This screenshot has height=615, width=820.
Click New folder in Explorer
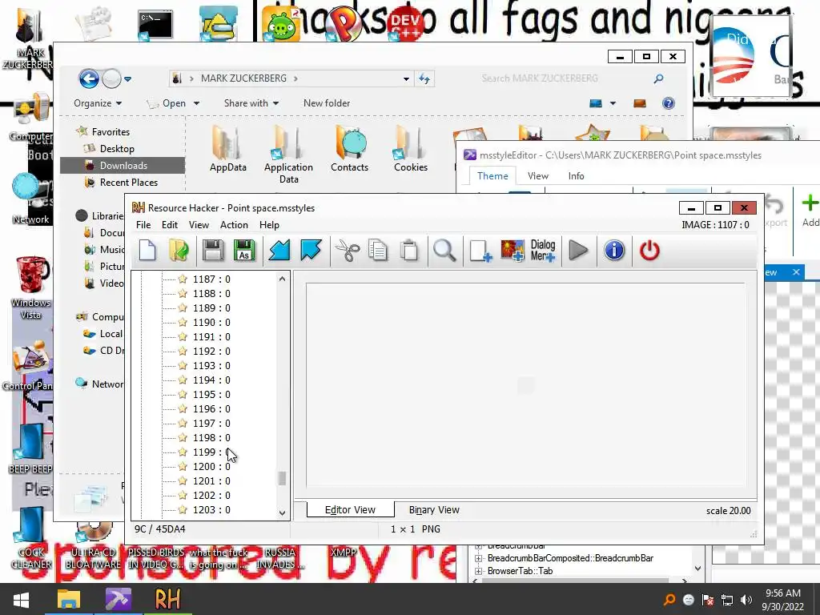pos(327,103)
